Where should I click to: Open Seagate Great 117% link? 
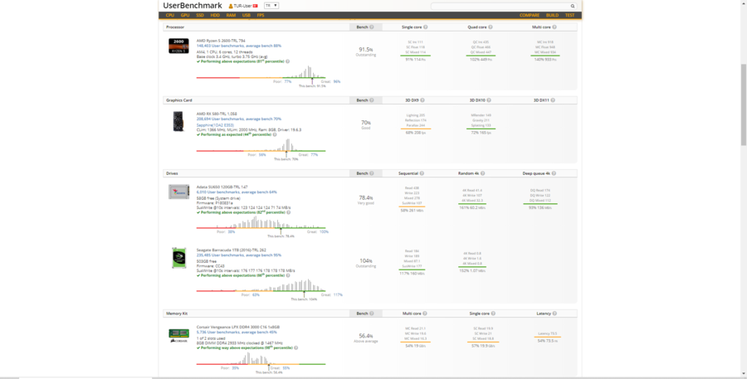(x=338, y=294)
